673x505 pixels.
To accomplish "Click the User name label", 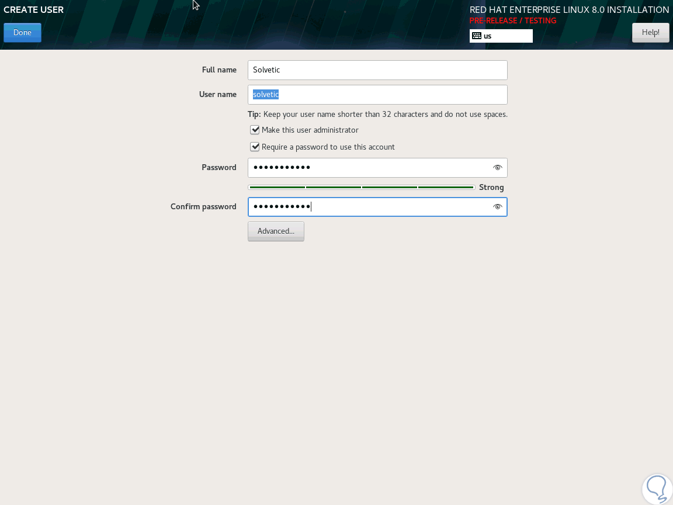I will (217, 95).
